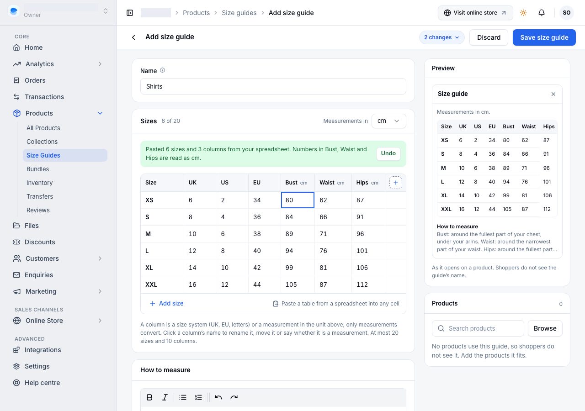Open the 2 changes dropdown
Viewport: 585px width, 411px height.
442,37
